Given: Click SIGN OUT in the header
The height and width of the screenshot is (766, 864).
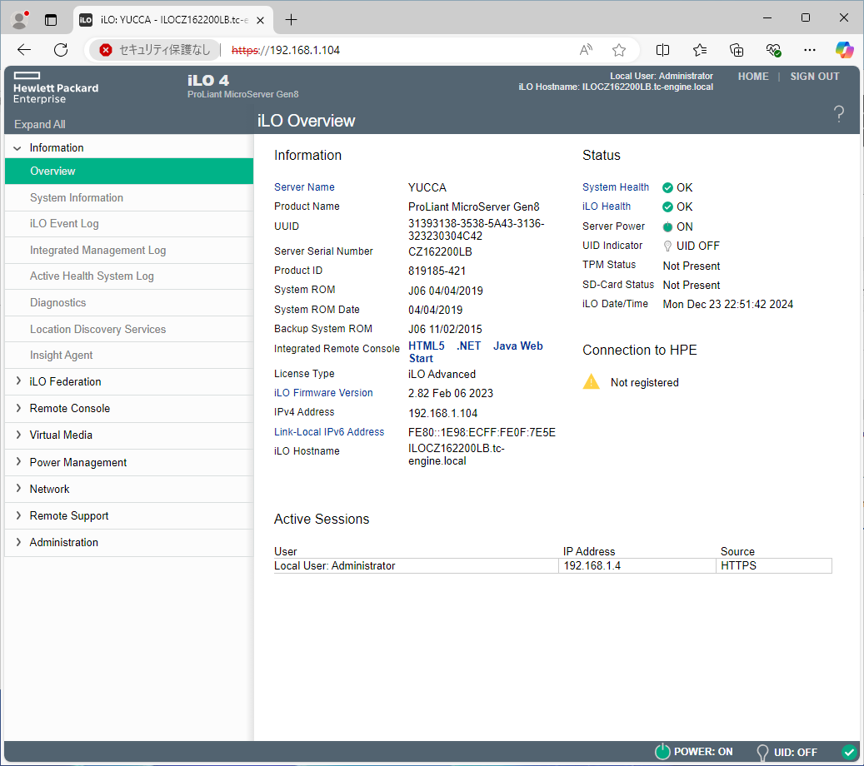Looking at the screenshot, I should [x=814, y=77].
